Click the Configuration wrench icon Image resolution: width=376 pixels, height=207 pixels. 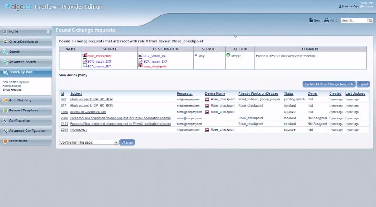pyautogui.click(x=5, y=121)
